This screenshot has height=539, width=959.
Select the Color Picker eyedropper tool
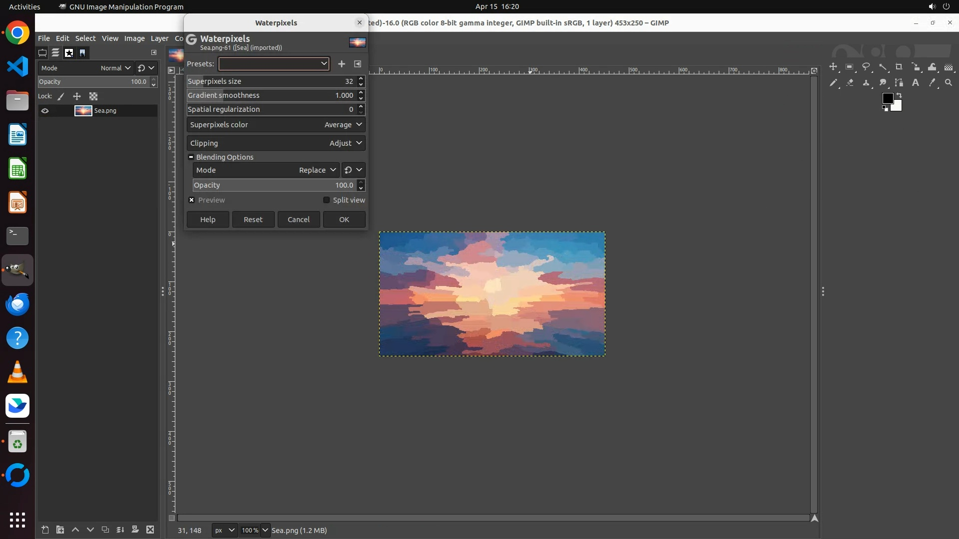(x=932, y=83)
